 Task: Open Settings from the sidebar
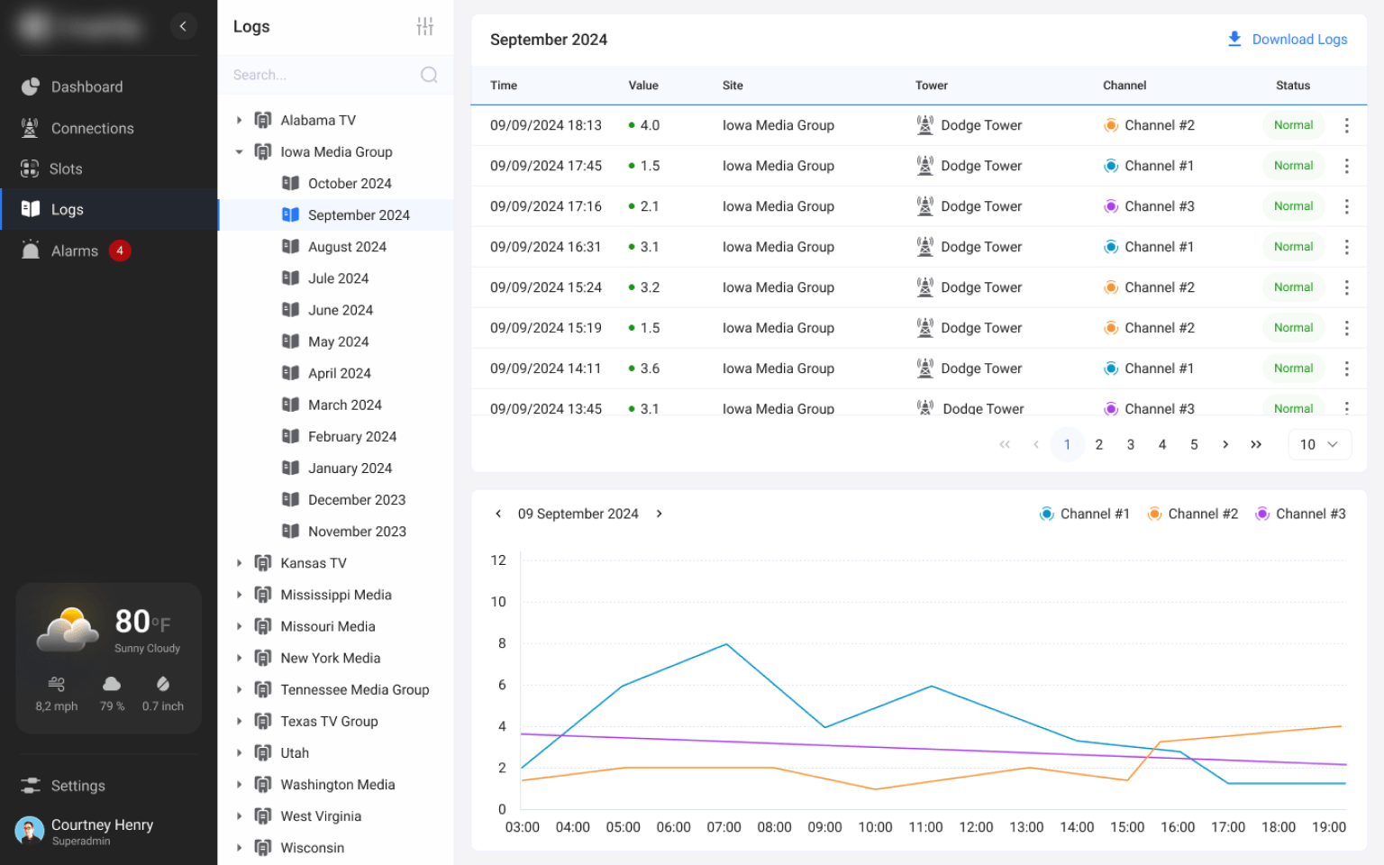pyautogui.click(x=108, y=786)
